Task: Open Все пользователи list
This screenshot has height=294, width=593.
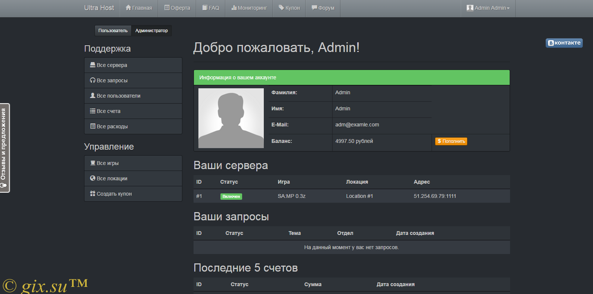Action: click(133, 96)
